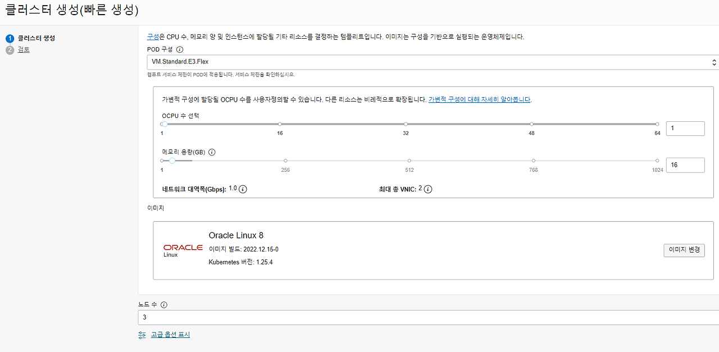The height and width of the screenshot is (352, 719).
Task: Click the Oracle Linux logo image
Action: click(x=182, y=250)
